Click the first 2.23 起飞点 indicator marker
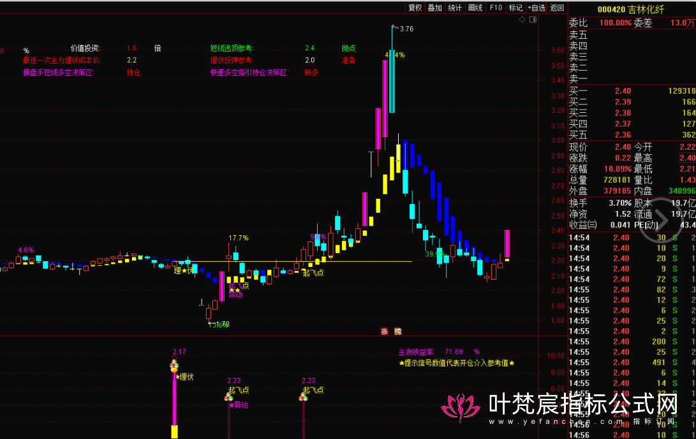The width and height of the screenshot is (696, 439). coord(228,397)
